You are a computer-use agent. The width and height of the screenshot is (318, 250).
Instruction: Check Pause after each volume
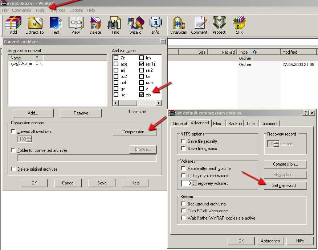pyautogui.click(x=183, y=168)
